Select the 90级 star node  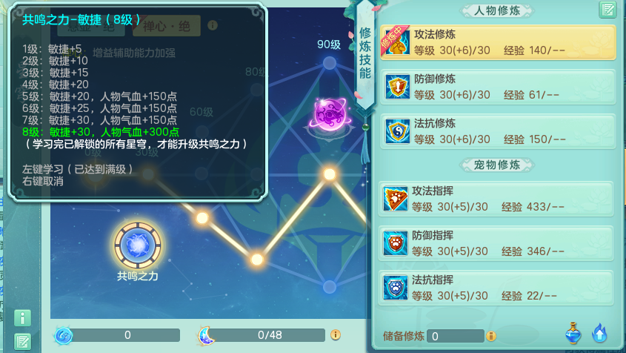pos(330,63)
